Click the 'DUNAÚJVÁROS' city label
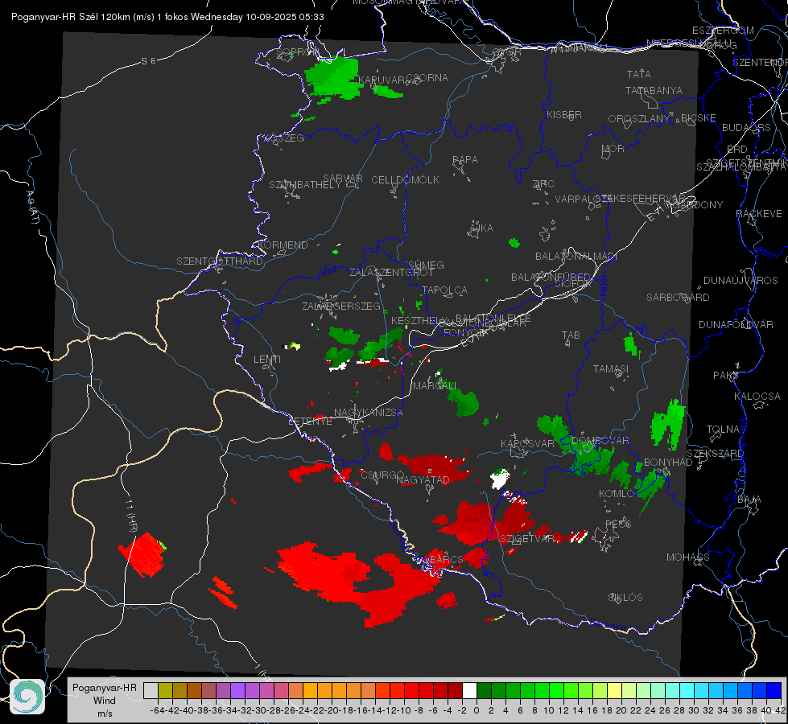Viewport: 788px width, 724px height. pyautogui.click(x=741, y=281)
